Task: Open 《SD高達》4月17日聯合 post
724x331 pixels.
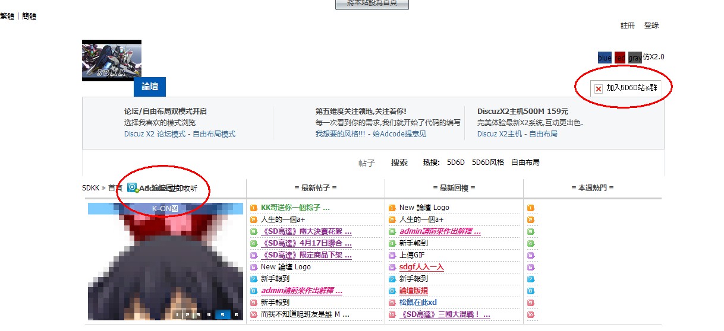Action: coord(306,243)
